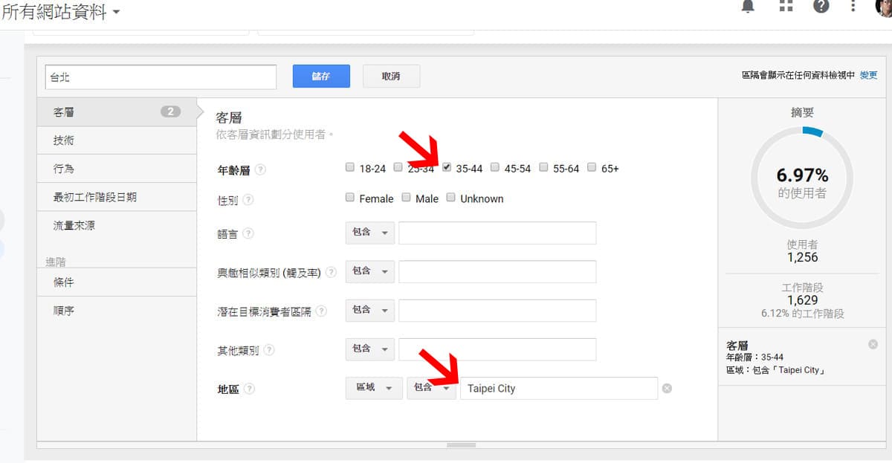Screen dimensions: 892x463
Task: Open the 區域 dropdown in 地區 row
Action: (x=374, y=388)
